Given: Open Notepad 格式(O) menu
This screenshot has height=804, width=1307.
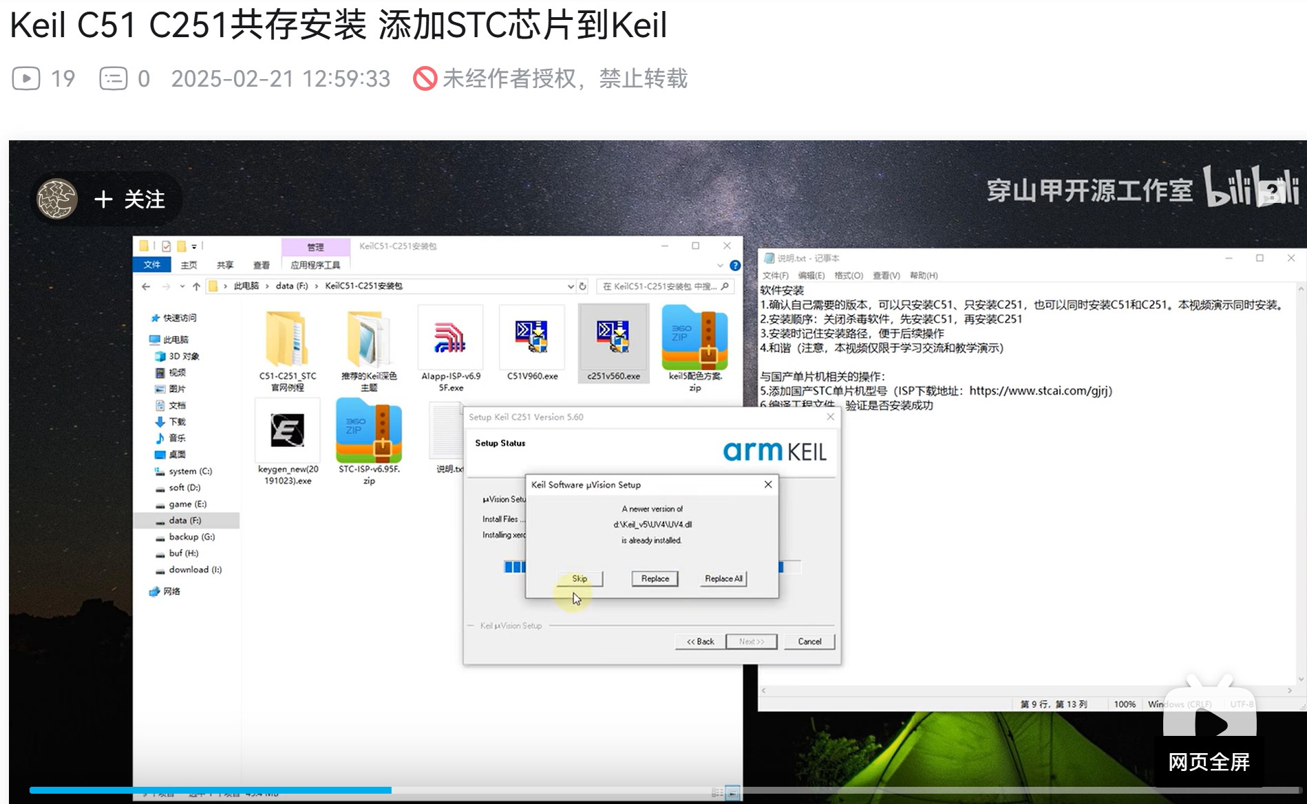Looking at the screenshot, I should coord(848,276).
